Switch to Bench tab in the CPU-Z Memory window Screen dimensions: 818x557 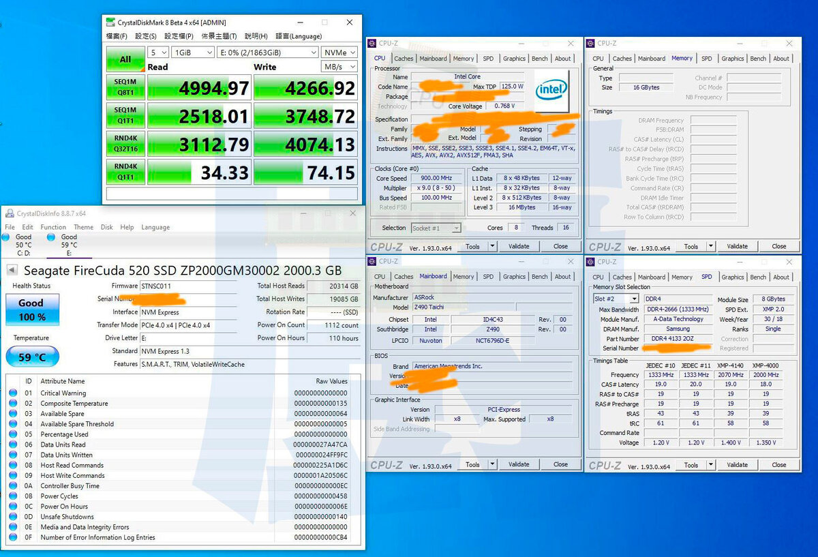[758, 59]
